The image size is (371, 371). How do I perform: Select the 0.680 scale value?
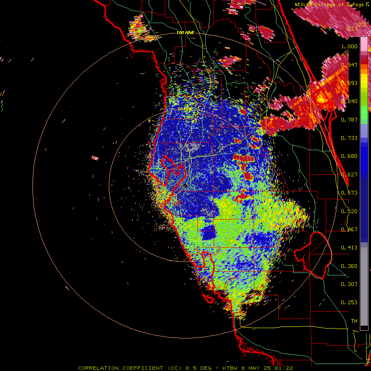pyautogui.click(x=349, y=156)
